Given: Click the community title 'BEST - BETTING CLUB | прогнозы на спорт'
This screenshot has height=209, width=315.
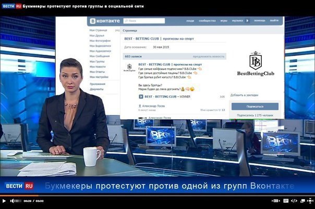Looking at the screenshot, I should click(159, 39).
